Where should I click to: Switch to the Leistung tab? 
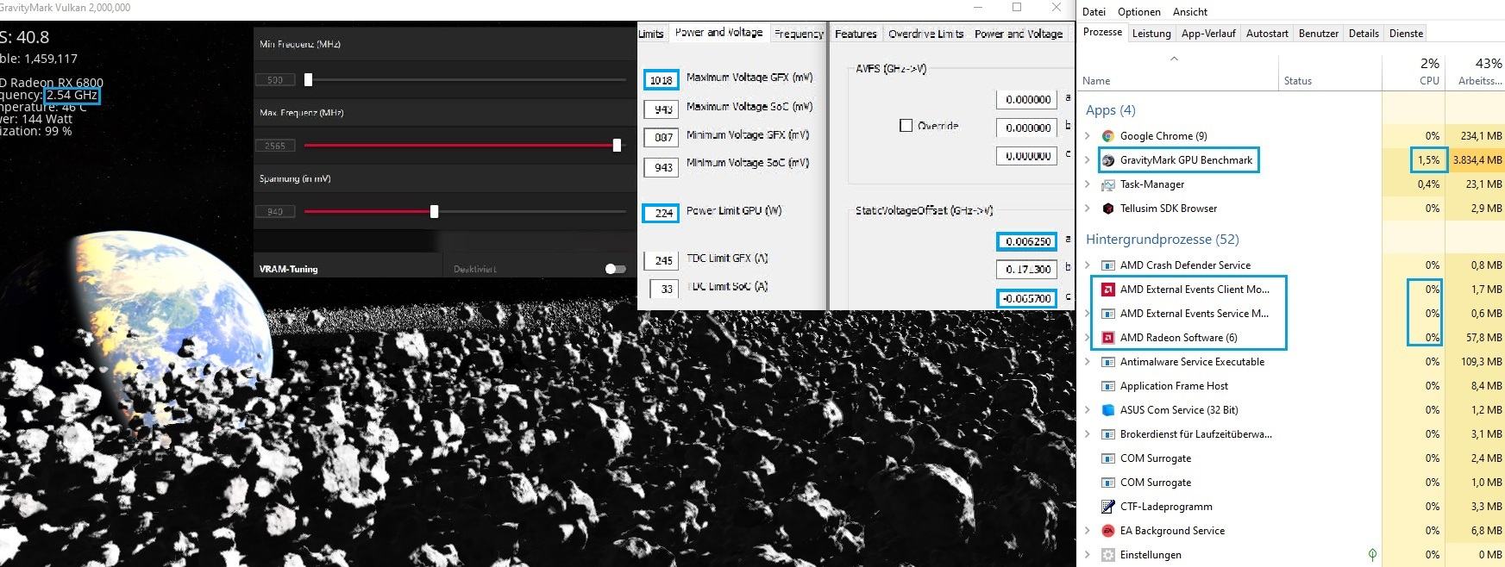[x=1151, y=34]
